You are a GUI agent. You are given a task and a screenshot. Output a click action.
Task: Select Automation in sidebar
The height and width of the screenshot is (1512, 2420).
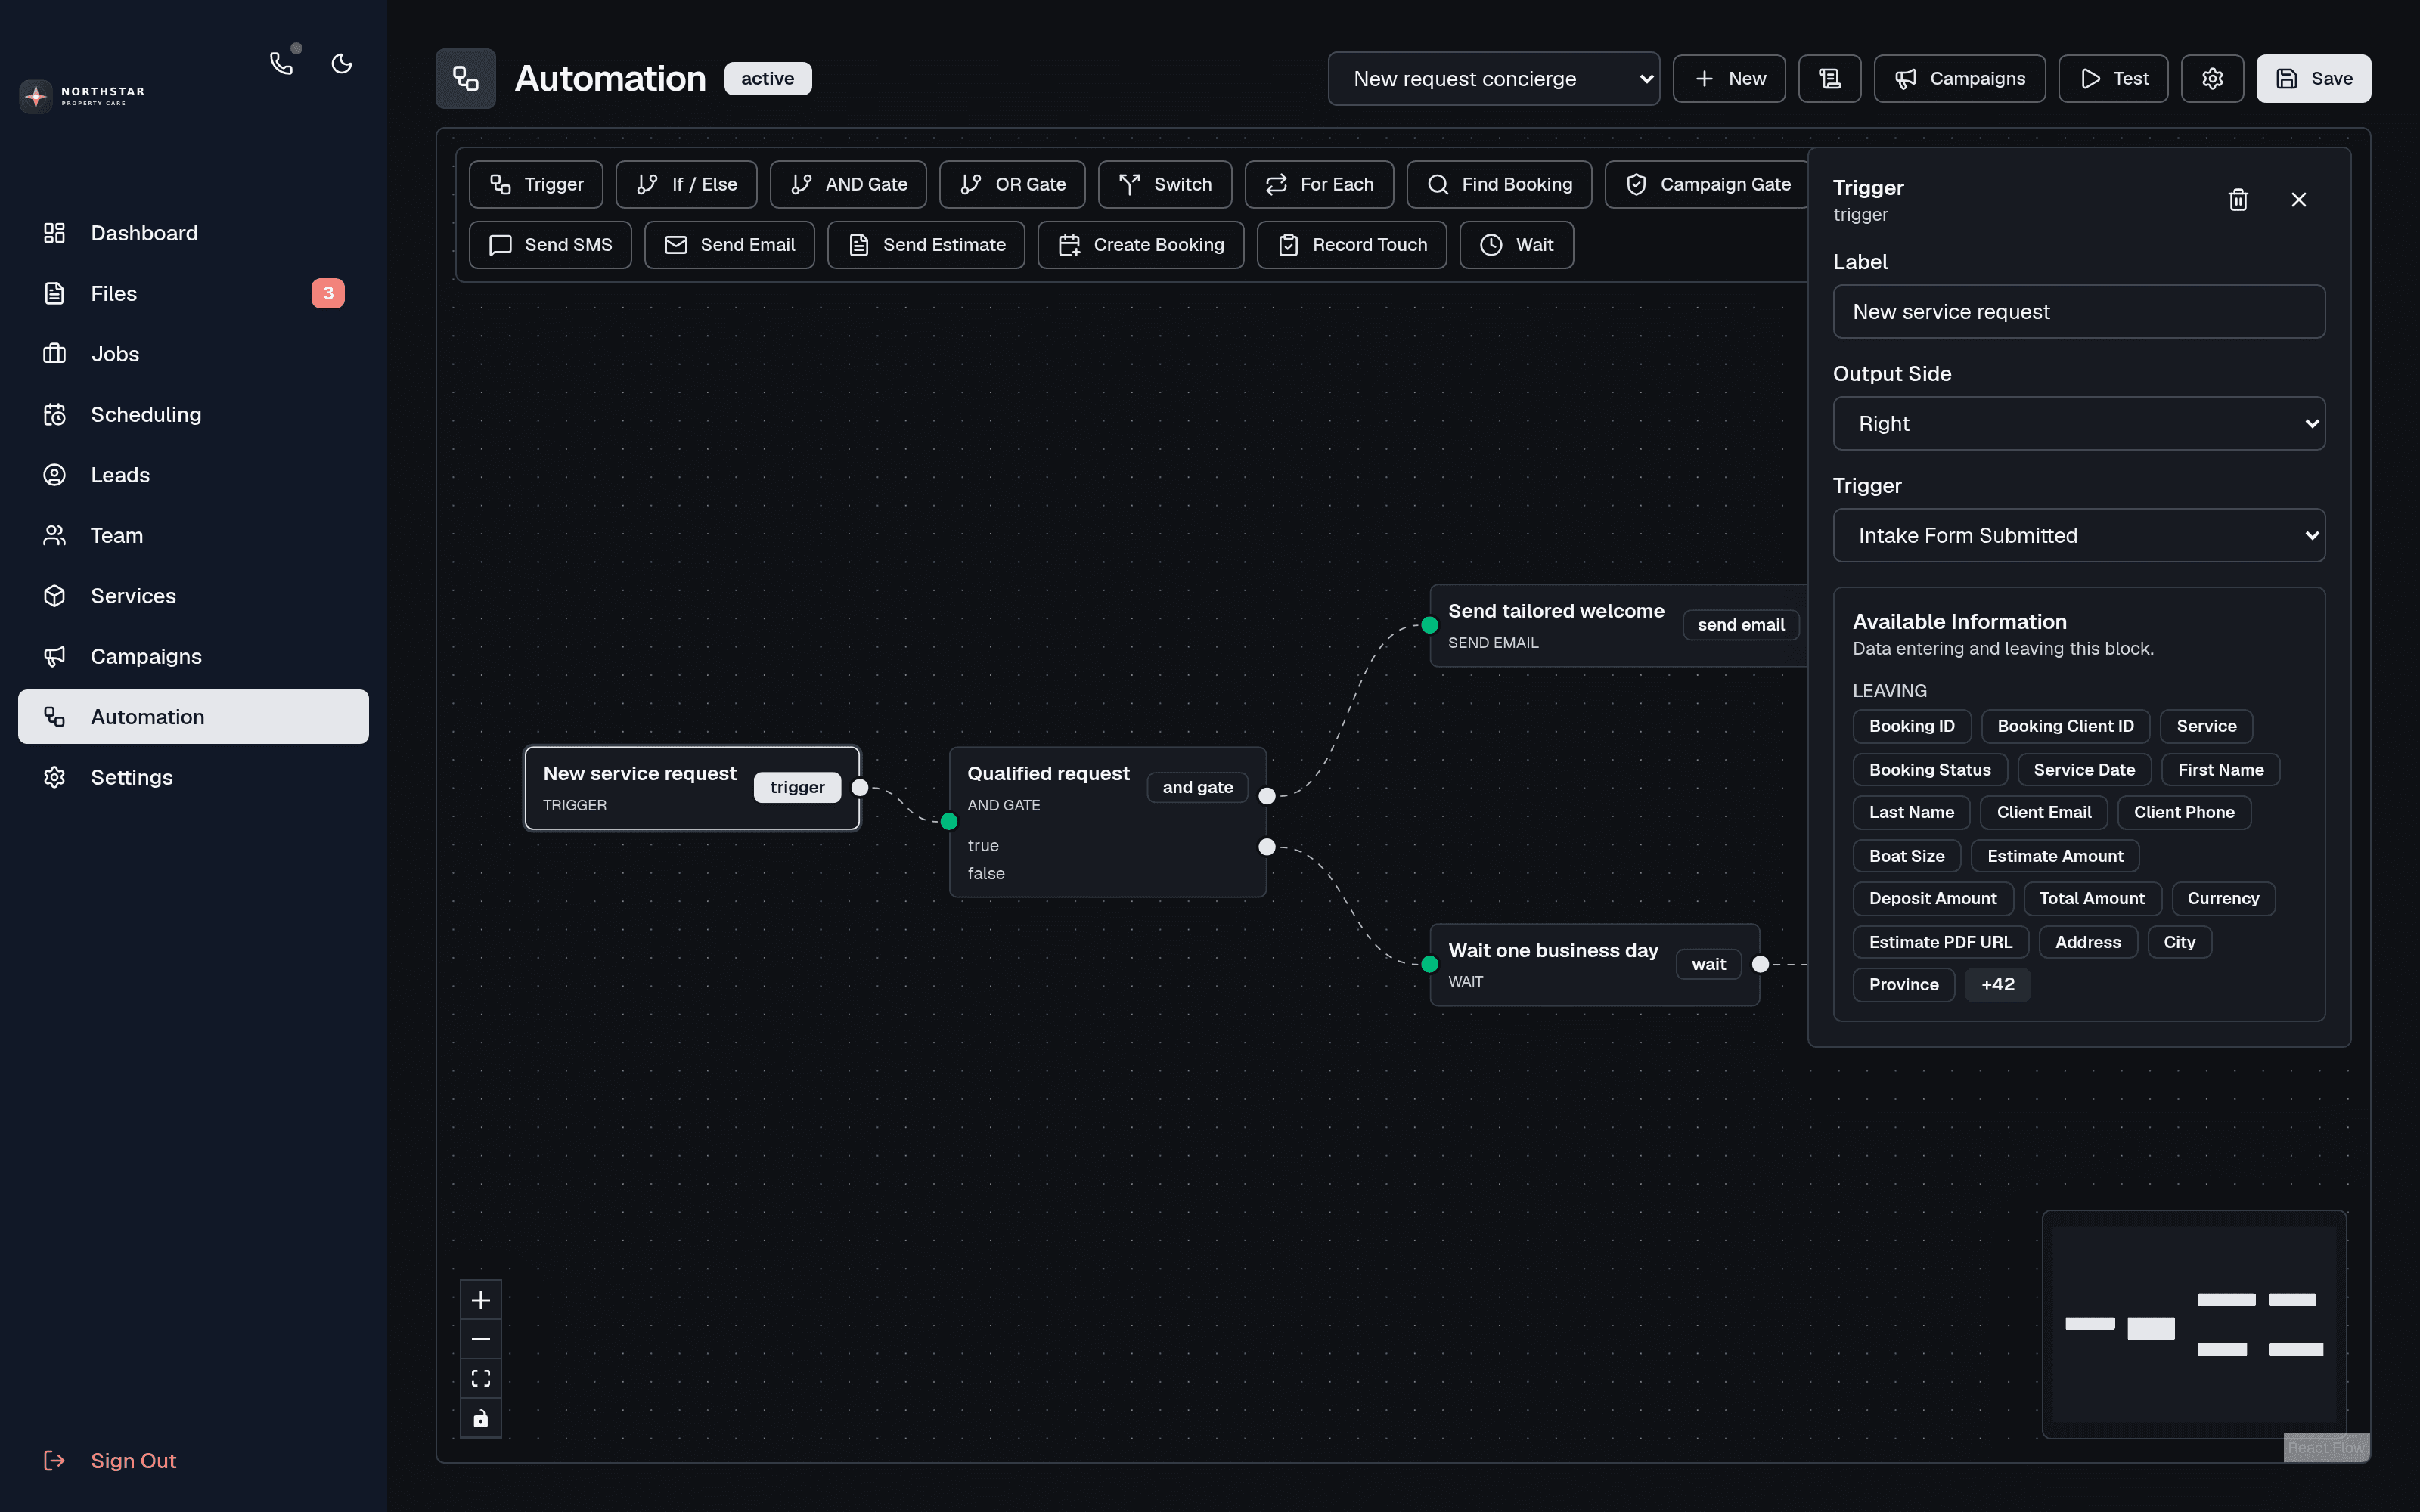pyautogui.click(x=193, y=717)
